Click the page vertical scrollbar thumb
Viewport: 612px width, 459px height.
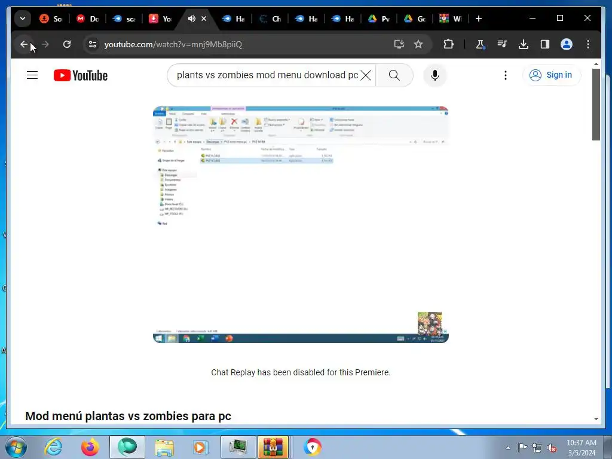596,104
